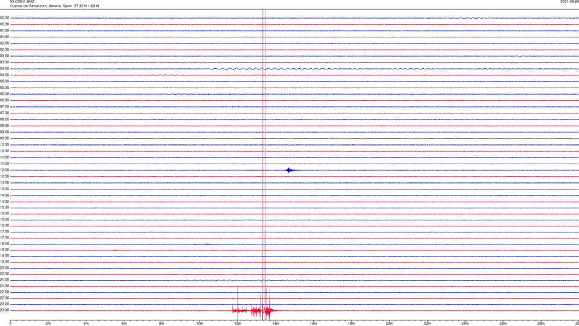Click the blue seismic burst on the 12:00 trace
The height and width of the screenshot is (326, 579).
click(291, 170)
